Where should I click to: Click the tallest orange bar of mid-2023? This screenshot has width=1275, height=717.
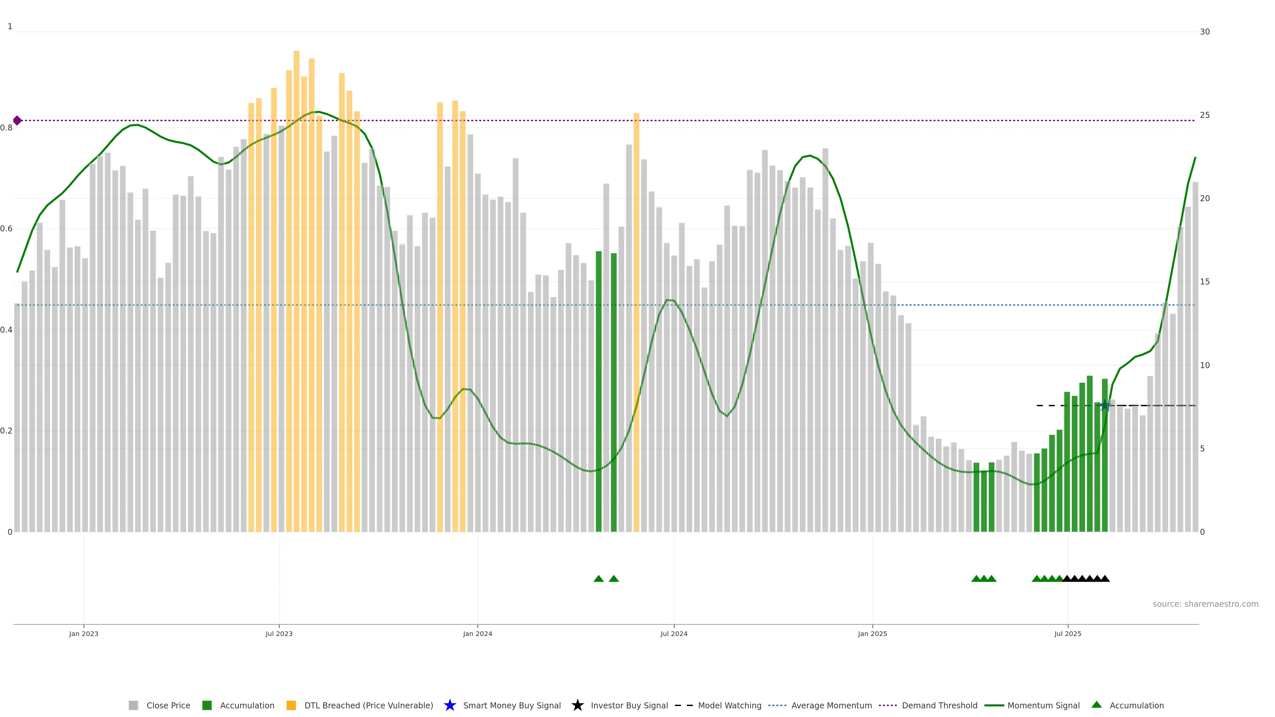297,198
